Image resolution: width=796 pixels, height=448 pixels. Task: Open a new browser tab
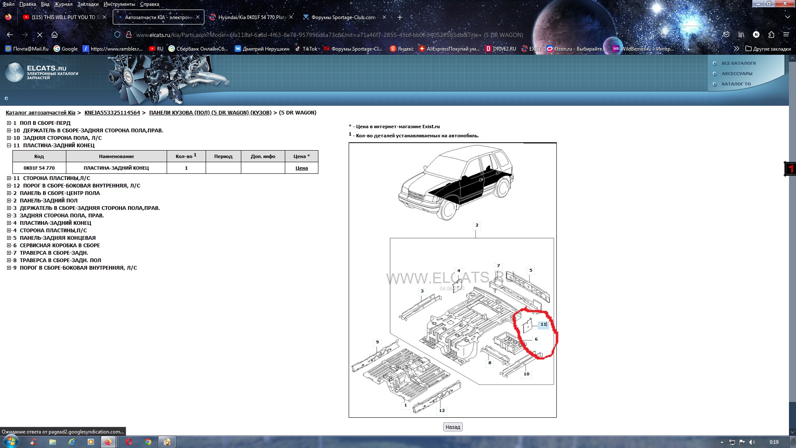[400, 17]
